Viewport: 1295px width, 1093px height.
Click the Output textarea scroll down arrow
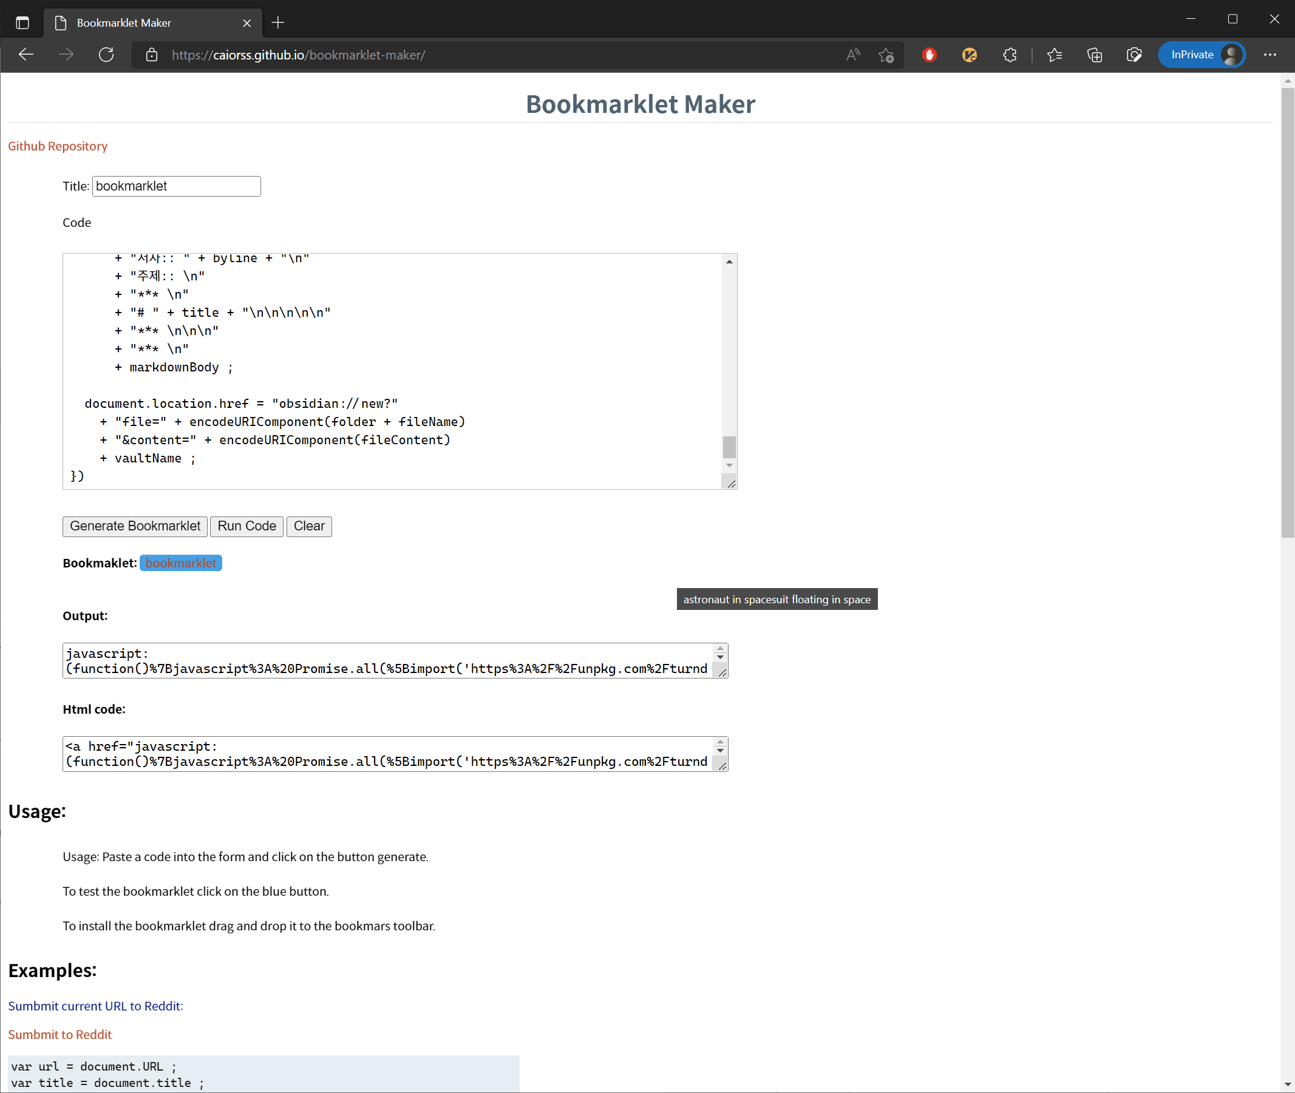pyautogui.click(x=719, y=657)
